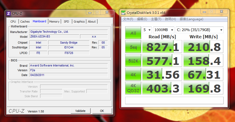Click the Southbridge Rev. value 05
235x122 pixels.
[103, 47]
